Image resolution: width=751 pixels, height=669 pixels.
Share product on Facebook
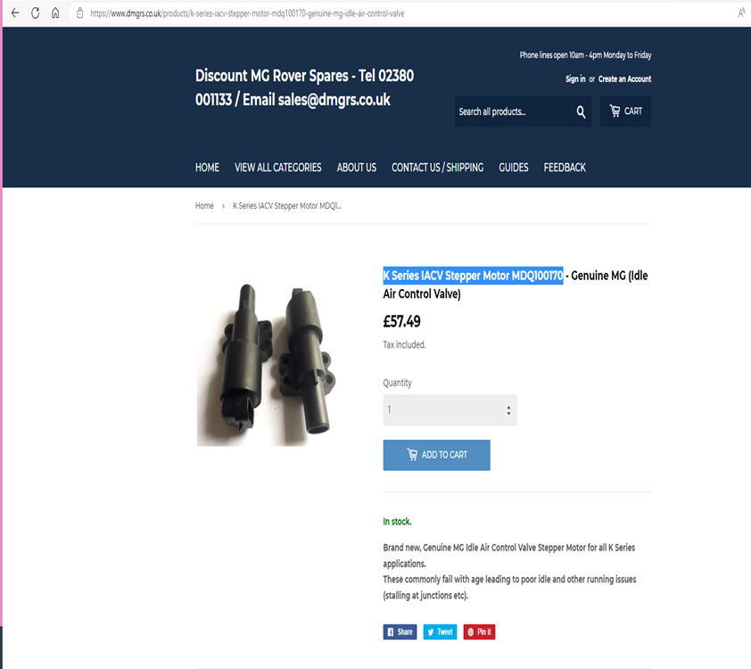[400, 632]
